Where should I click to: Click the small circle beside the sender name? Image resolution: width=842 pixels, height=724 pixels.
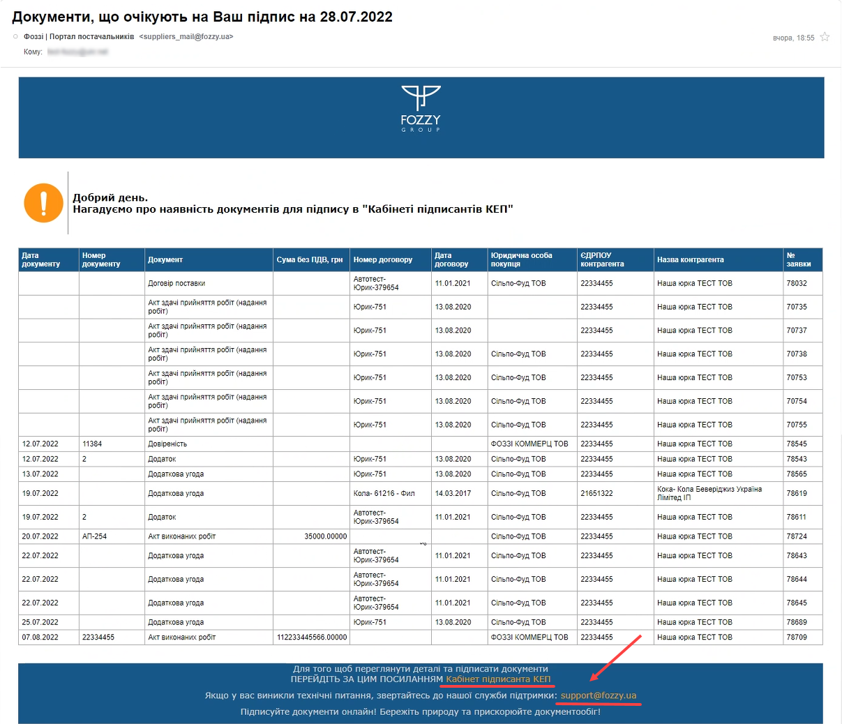coord(15,36)
